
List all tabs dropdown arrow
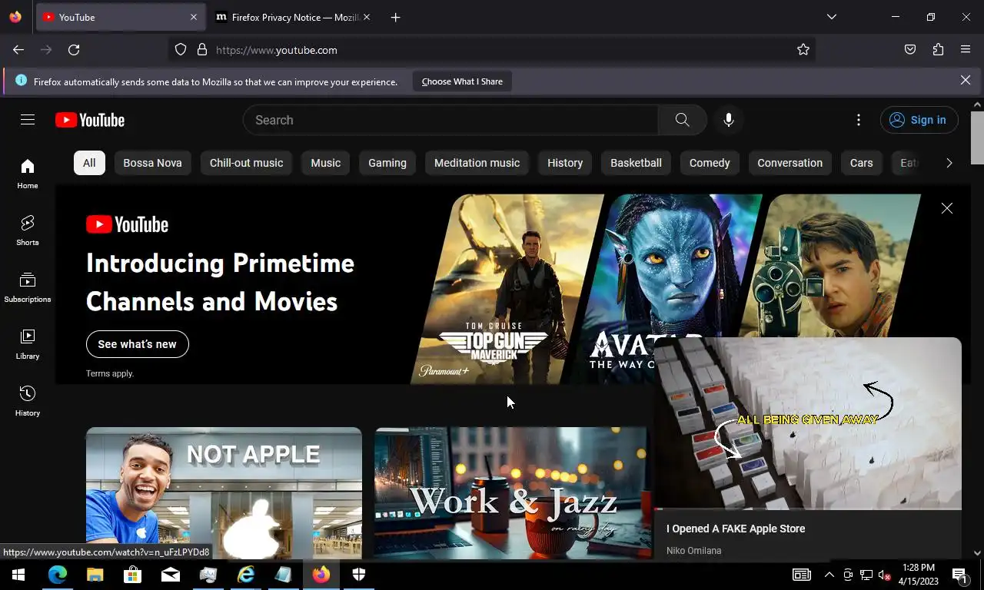click(831, 17)
